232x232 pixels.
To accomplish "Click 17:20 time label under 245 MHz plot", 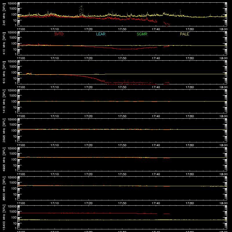I will pos(88,29).
